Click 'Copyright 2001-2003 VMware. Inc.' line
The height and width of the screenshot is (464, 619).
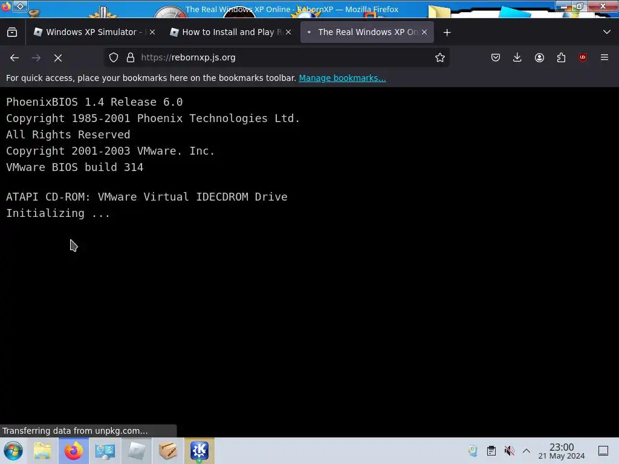pyautogui.click(x=111, y=151)
